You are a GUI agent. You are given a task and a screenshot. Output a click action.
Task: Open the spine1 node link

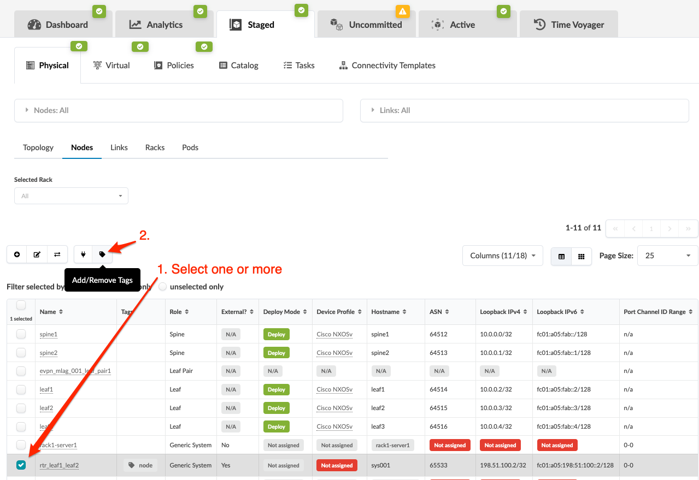tap(49, 334)
